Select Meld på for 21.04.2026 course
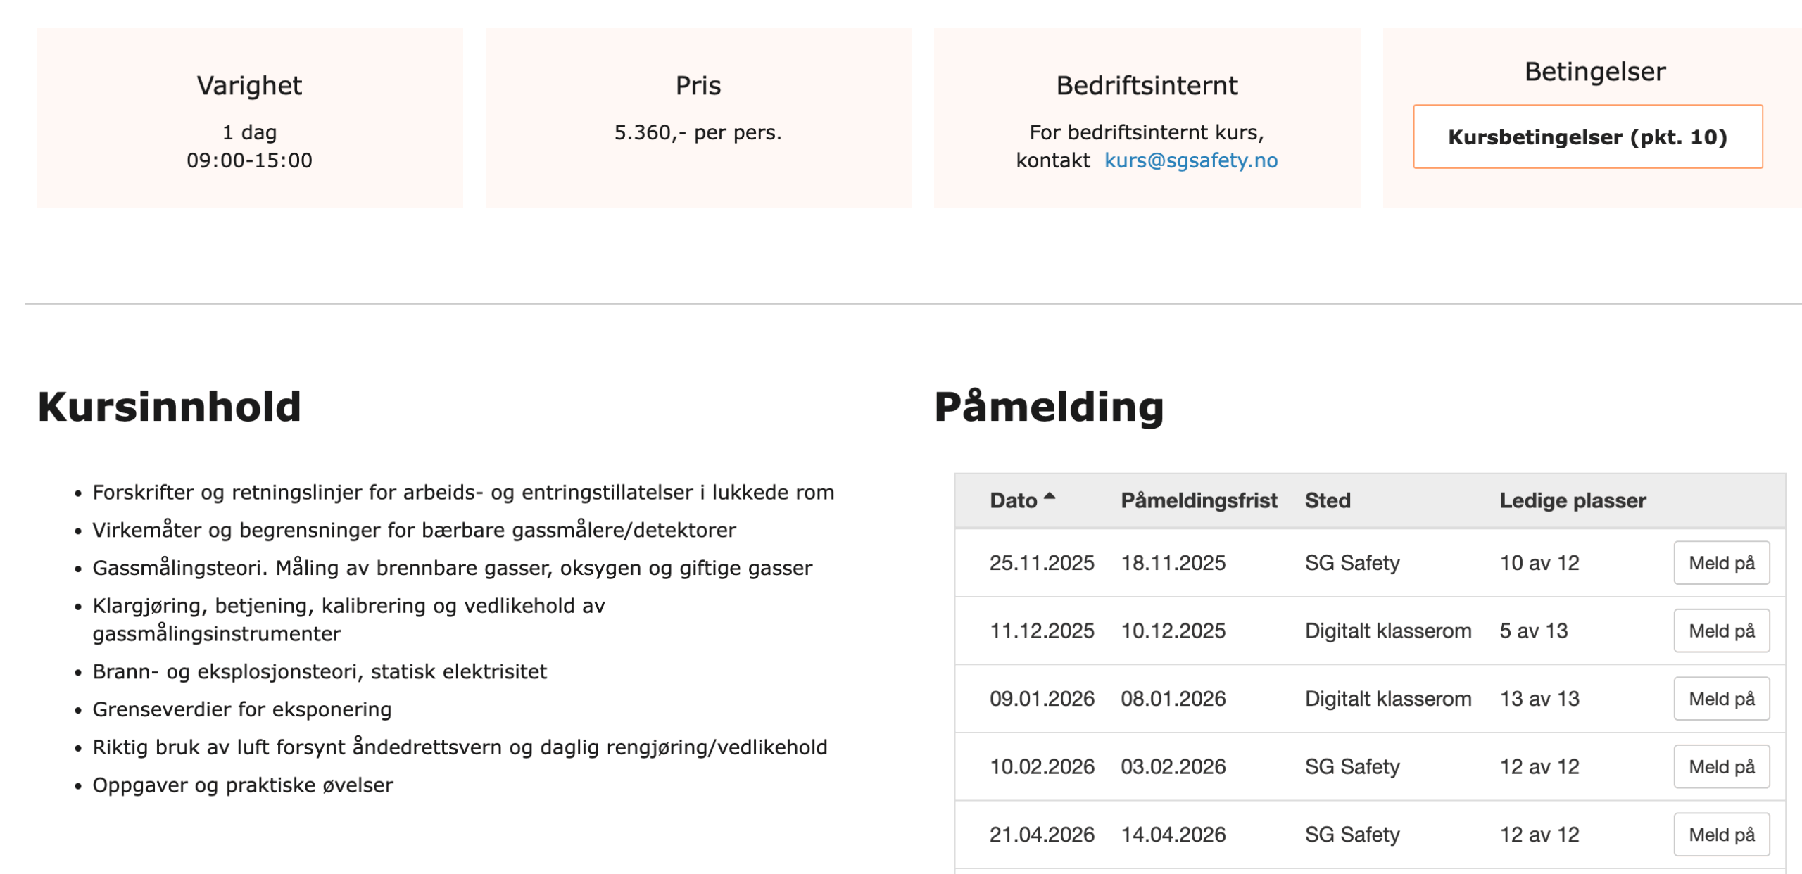 pos(1721,835)
